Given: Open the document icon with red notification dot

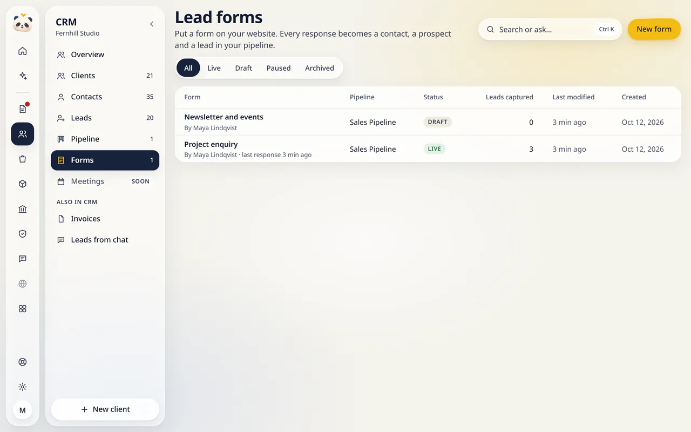Looking at the screenshot, I should (x=23, y=109).
